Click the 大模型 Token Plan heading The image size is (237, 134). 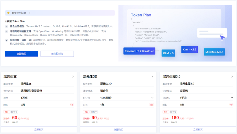(x=15, y=21)
